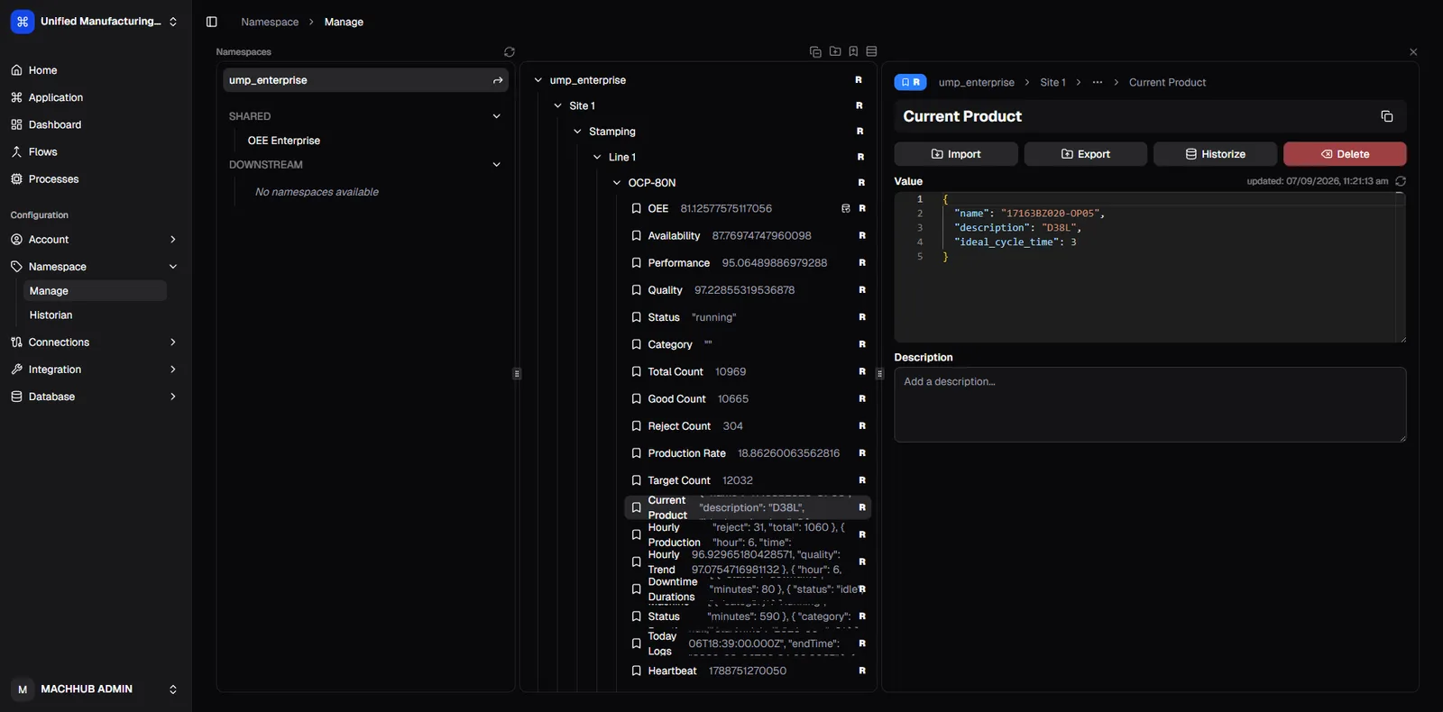Click the bookmark icon beside Availability tag
The image size is (1443, 712).
[x=637, y=236]
